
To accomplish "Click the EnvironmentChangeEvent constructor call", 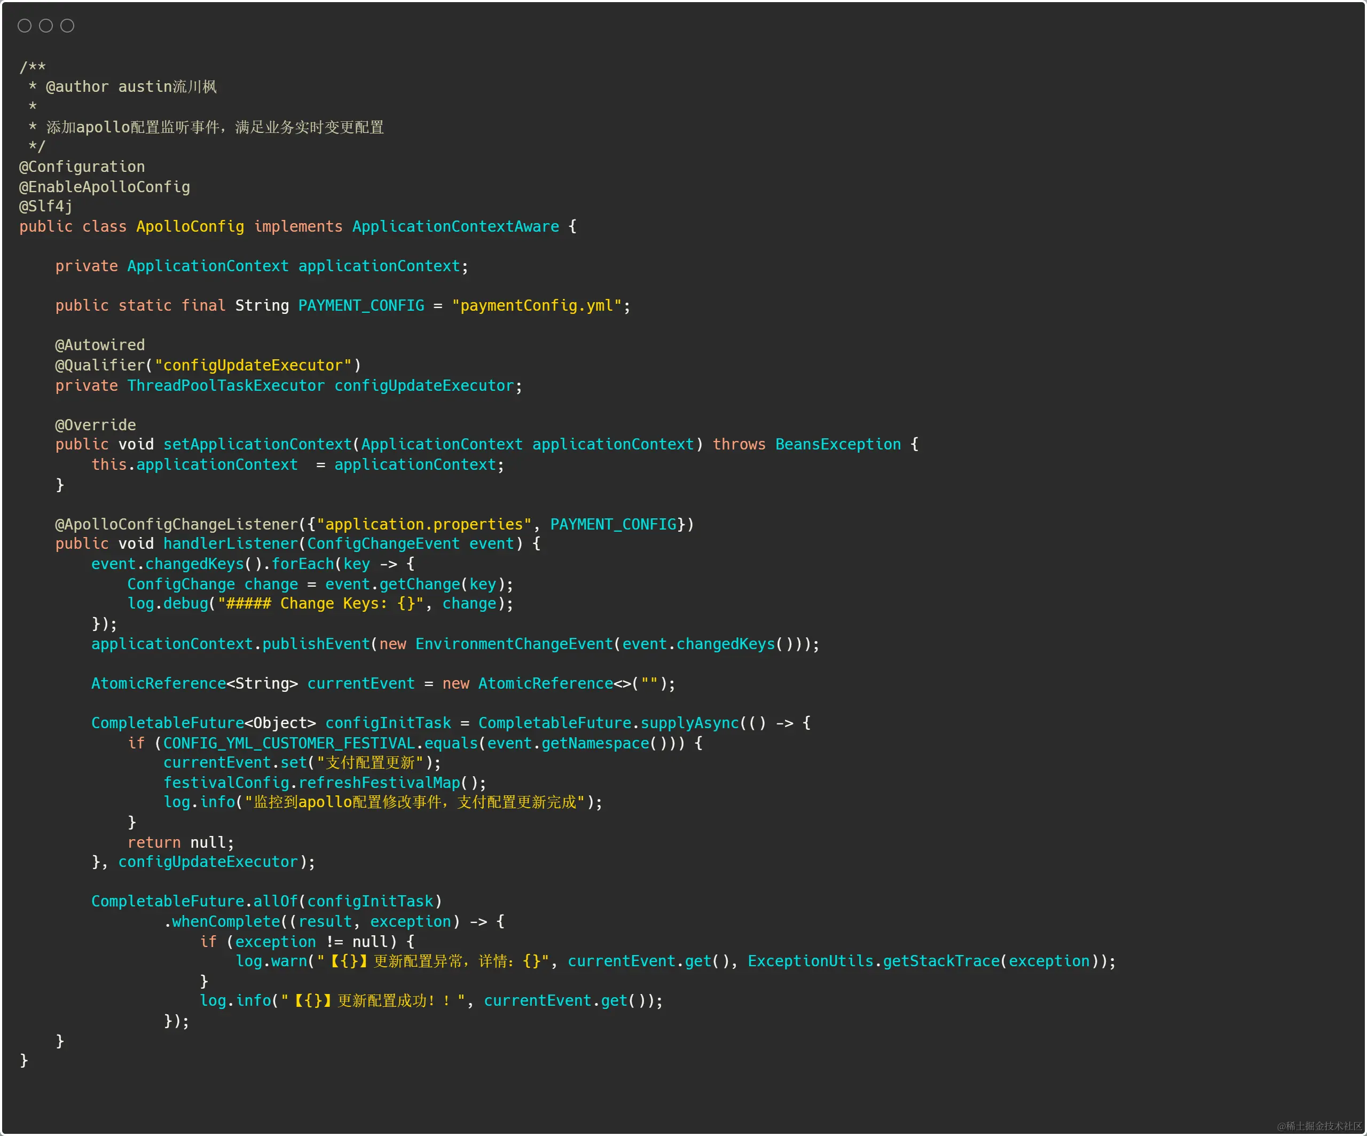I will click(x=514, y=643).
